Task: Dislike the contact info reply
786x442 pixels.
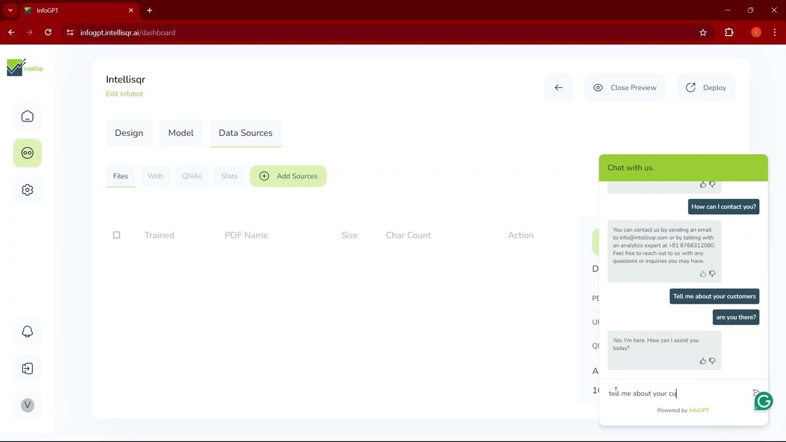Action: click(712, 274)
